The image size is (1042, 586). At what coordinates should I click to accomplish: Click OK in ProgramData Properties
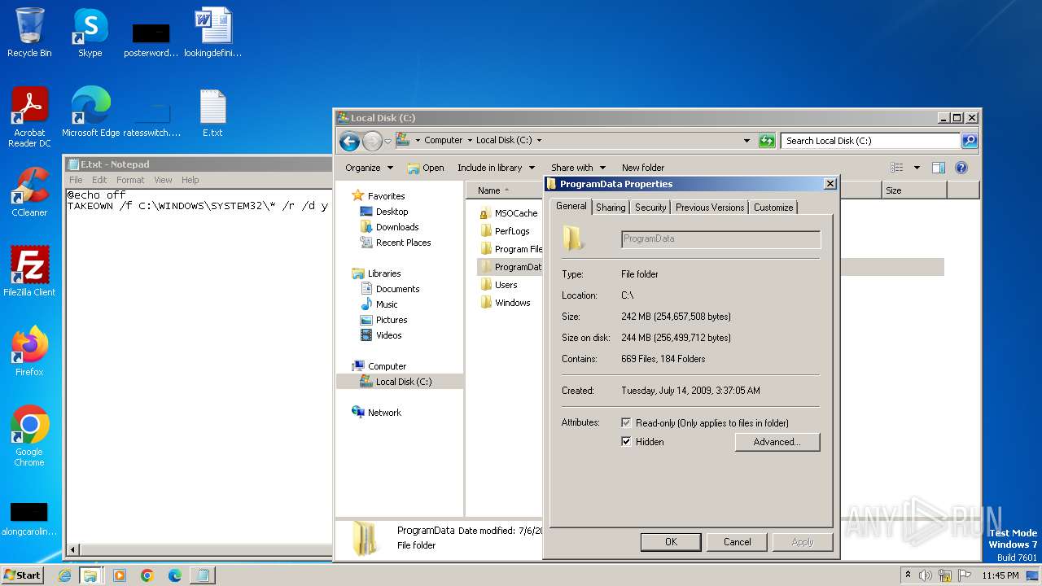tap(671, 542)
